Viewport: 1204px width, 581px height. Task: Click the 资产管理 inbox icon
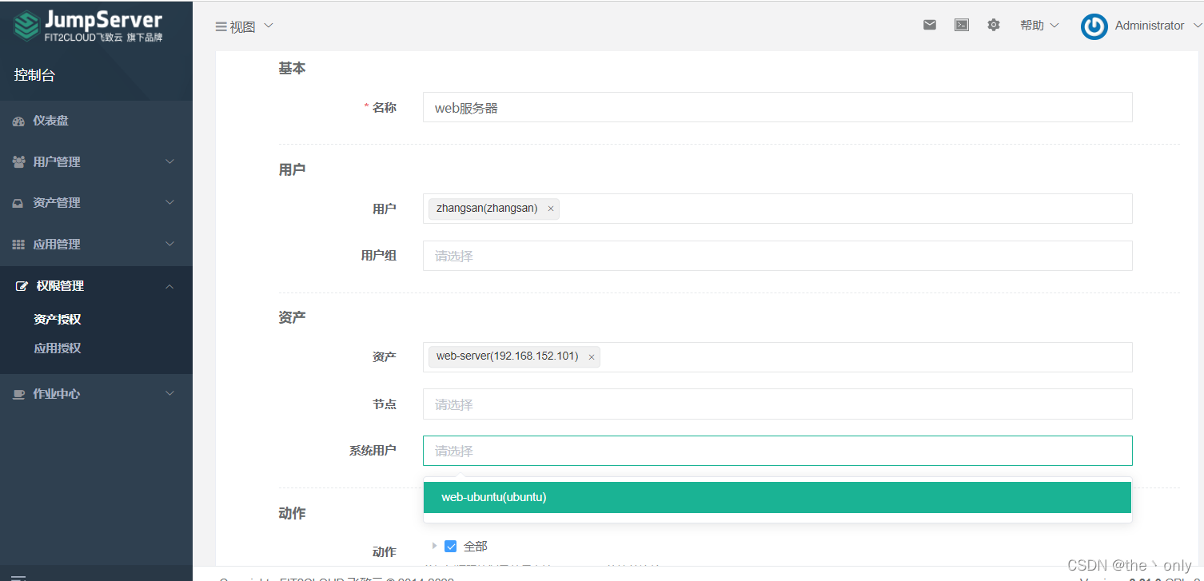(18, 203)
